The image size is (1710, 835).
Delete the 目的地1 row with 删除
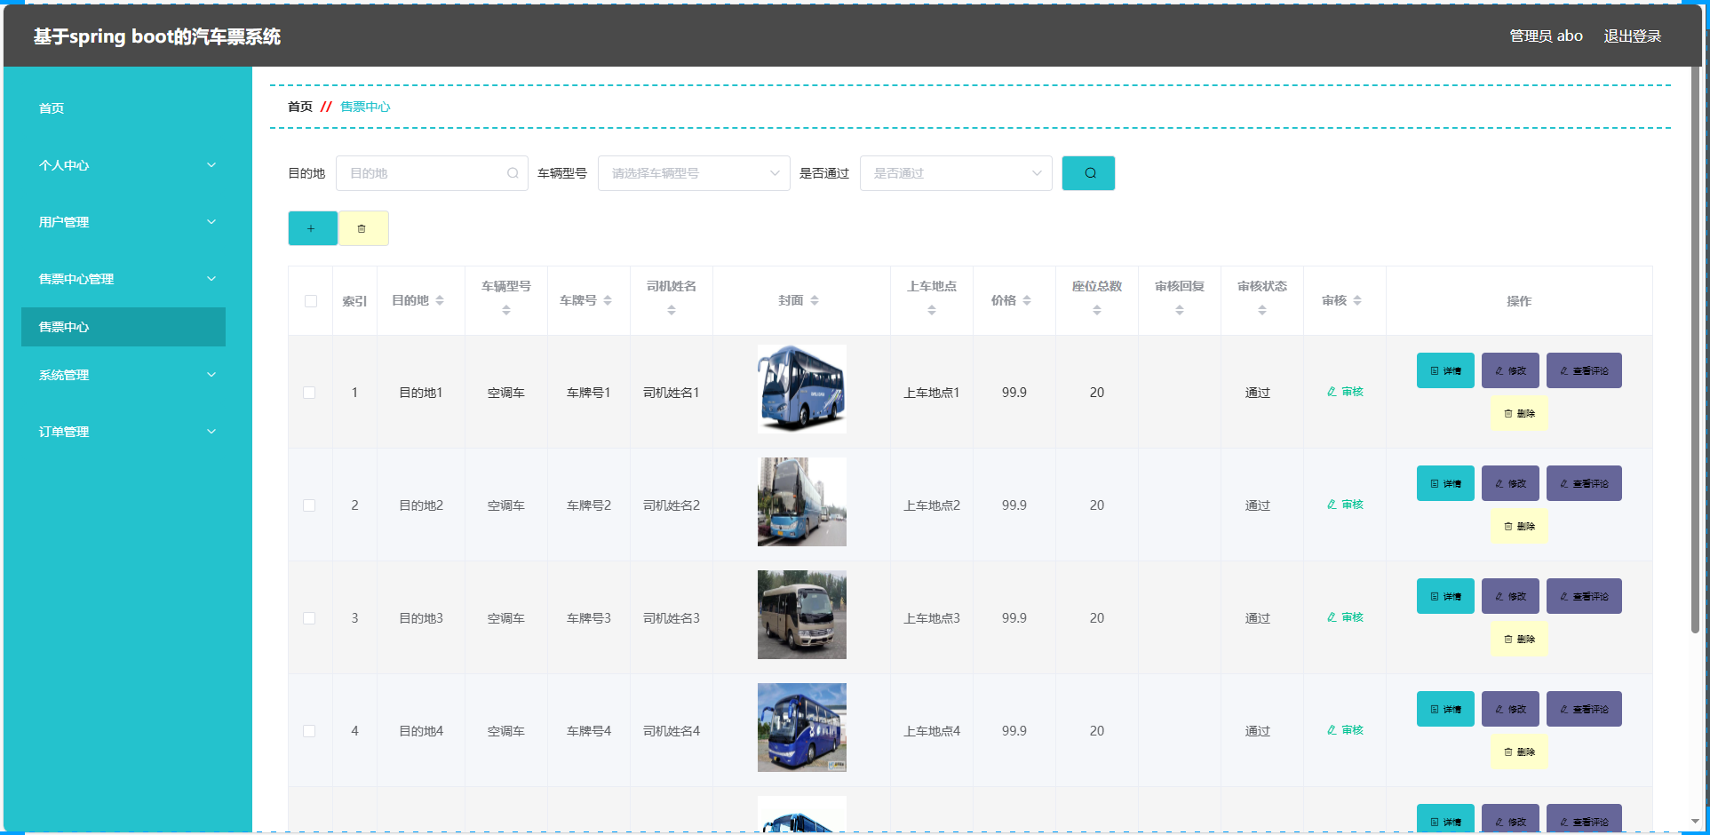click(1519, 414)
